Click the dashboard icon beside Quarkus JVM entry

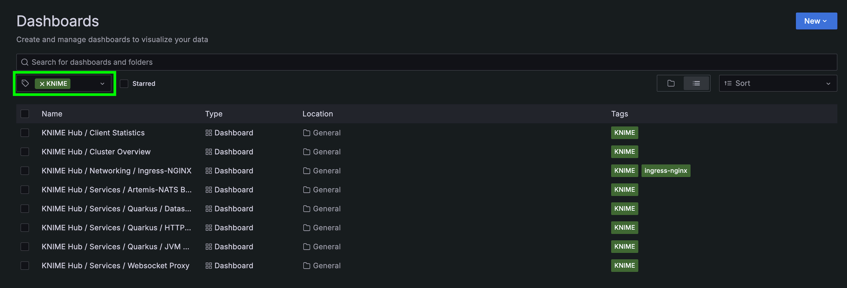(209, 246)
